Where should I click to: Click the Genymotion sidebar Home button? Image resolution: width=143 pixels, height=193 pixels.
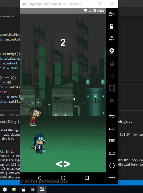point(112,153)
